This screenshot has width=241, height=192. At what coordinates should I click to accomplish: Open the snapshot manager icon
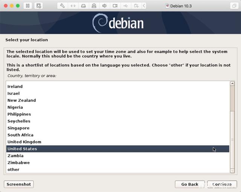click(38, 6)
